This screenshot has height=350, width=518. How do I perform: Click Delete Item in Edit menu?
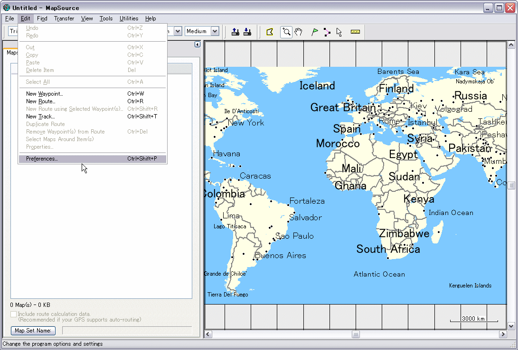point(93,70)
